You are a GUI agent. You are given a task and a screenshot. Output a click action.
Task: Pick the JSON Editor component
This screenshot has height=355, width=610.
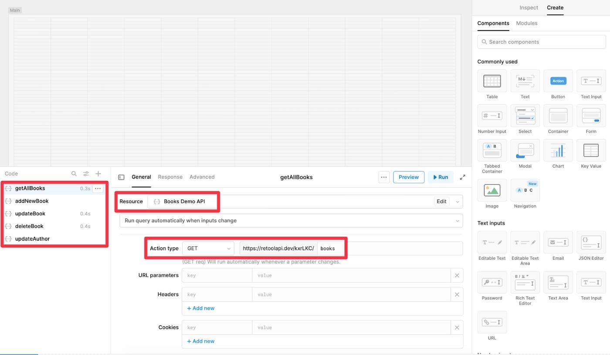coord(591,242)
